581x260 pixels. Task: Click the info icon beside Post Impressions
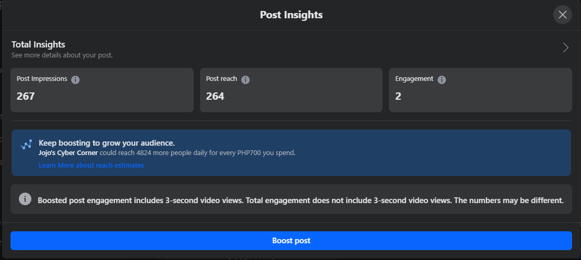[x=75, y=80]
